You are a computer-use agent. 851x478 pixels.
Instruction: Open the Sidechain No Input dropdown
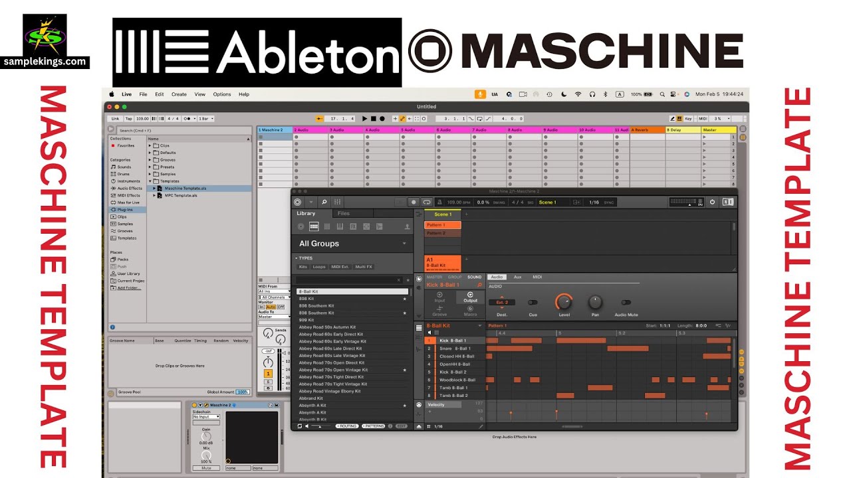coord(206,417)
